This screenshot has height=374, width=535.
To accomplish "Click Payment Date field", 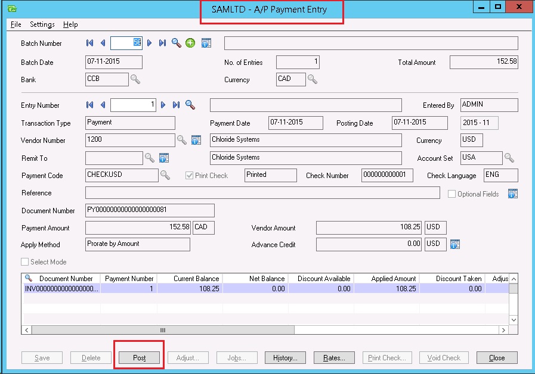I will (x=295, y=123).
